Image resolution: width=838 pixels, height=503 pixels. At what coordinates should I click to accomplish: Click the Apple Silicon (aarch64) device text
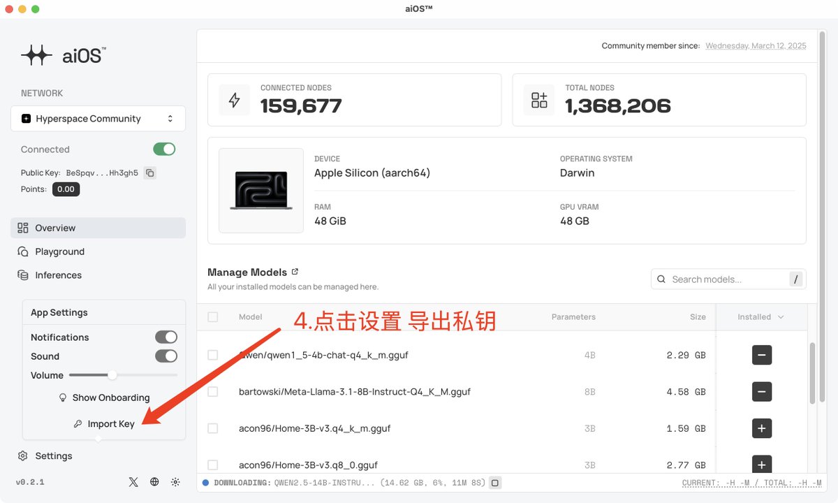(372, 173)
